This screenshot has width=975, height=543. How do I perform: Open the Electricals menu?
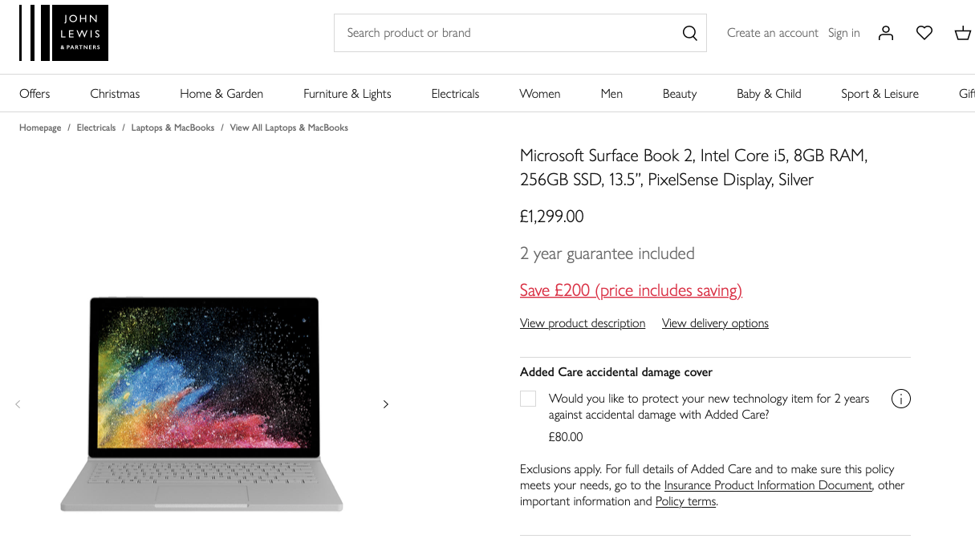click(455, 94)
